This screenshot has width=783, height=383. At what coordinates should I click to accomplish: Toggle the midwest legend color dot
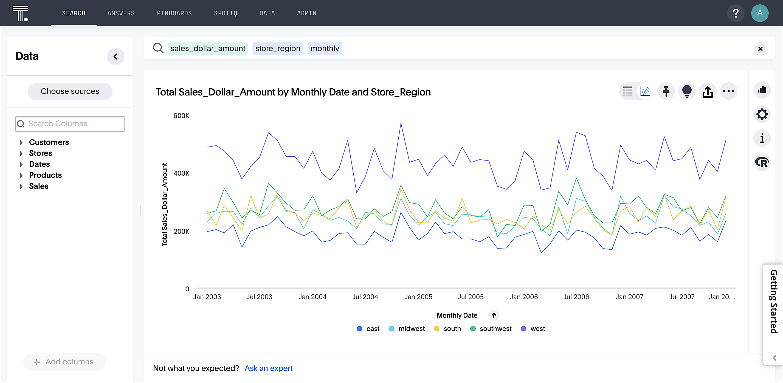pos(391,329)
